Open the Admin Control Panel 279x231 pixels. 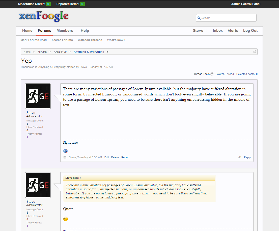pos(246,4)
